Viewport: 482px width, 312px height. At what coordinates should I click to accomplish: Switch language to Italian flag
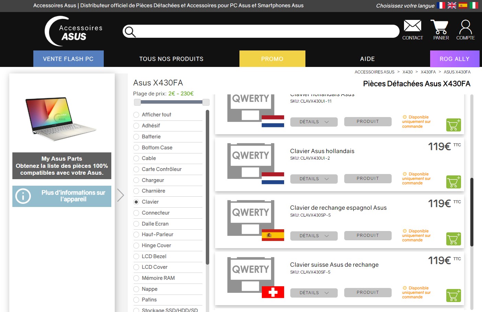[474, 5]
